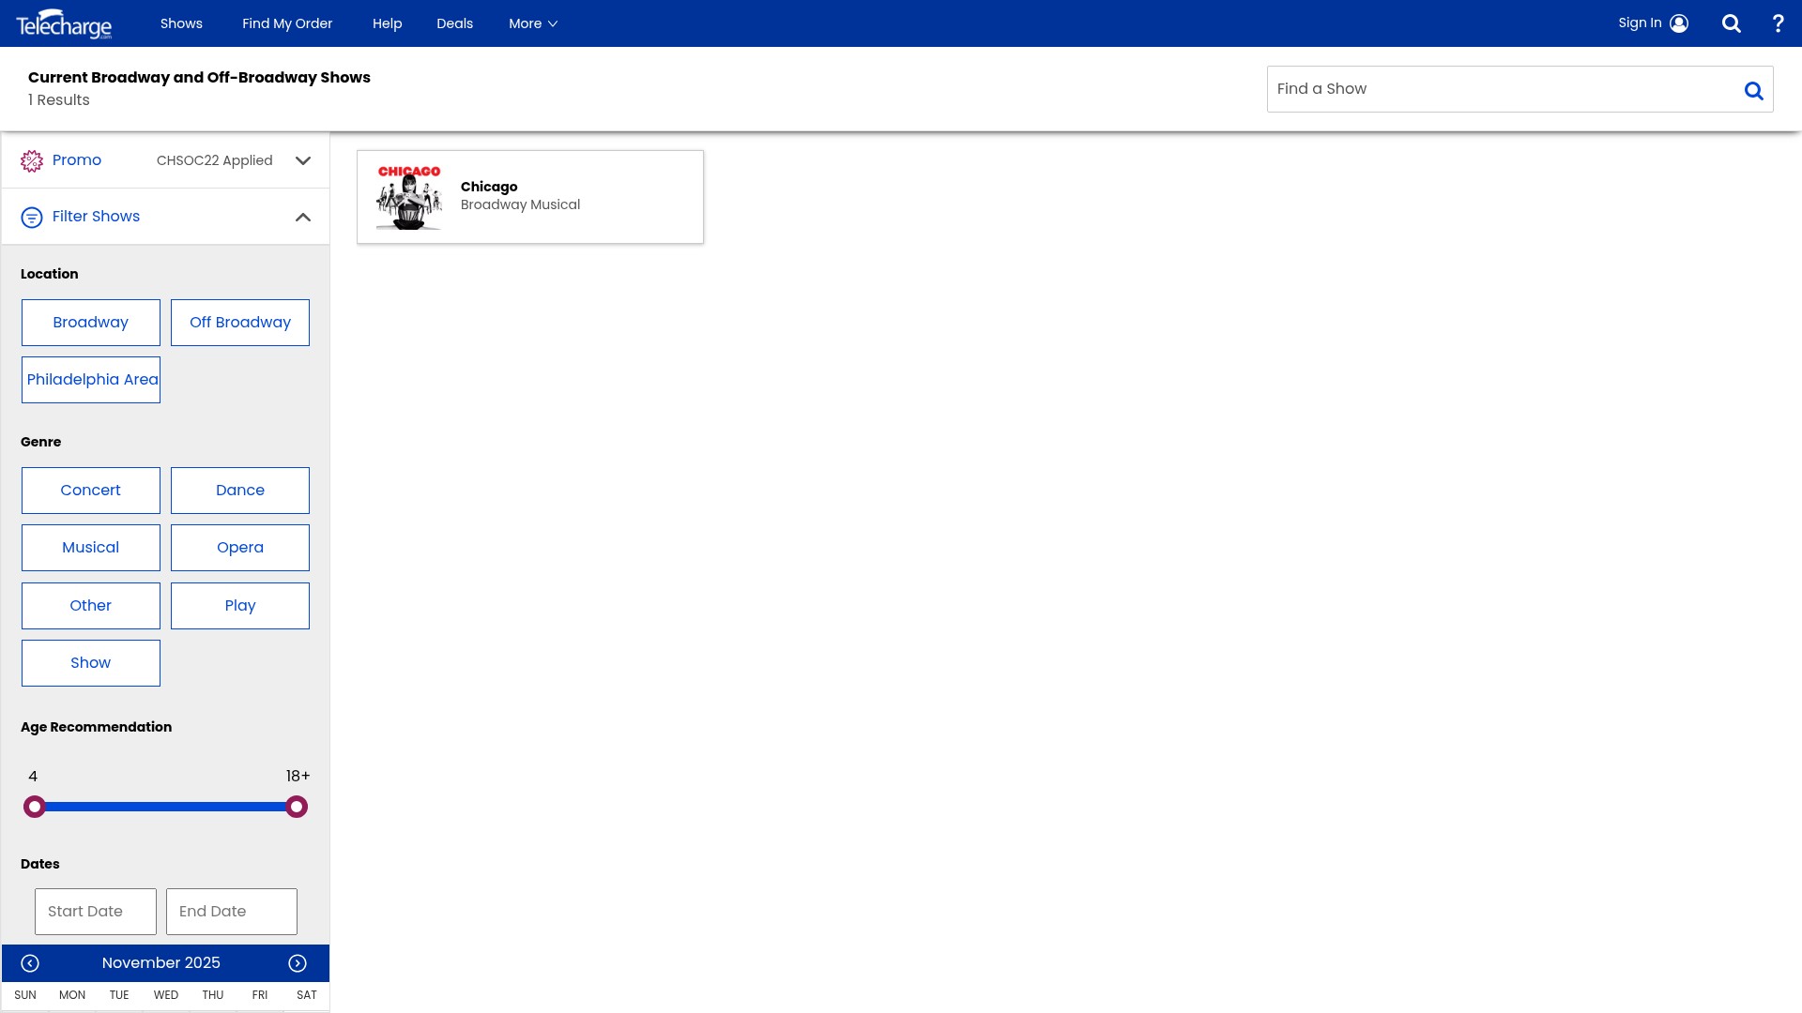Click the November 2025 calendar header
Image resolution: width=1802 pixels, height=1013 pixels.
click(x=161, y=963)
